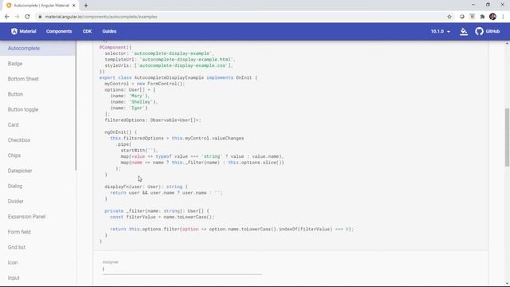Open the GitHub link icon
The image size is (510, 287).
479,31
